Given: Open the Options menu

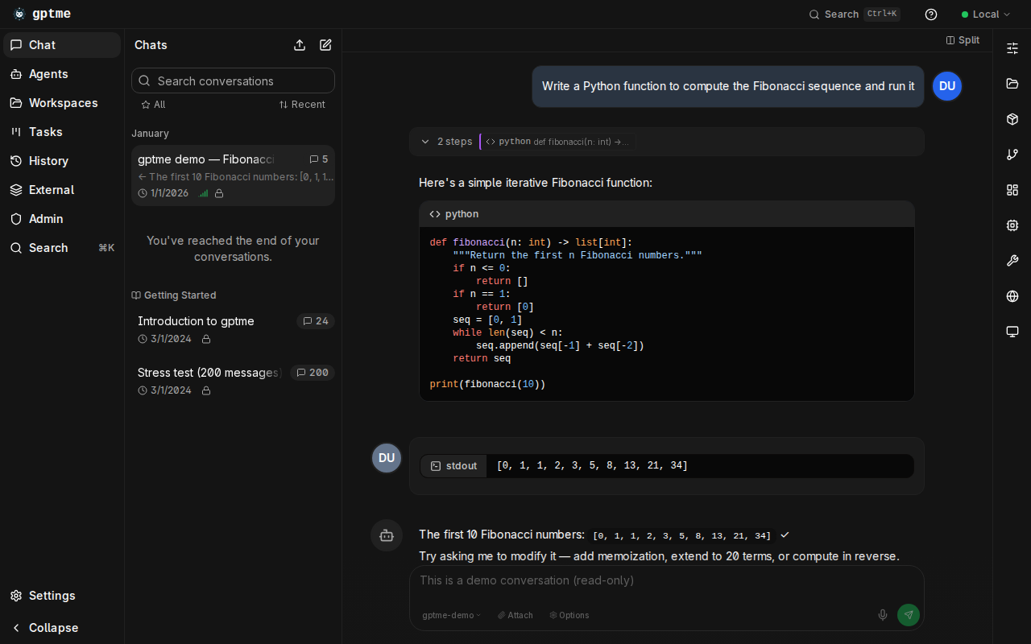Looking at the screenshot, I should click(x=569, y=615).
